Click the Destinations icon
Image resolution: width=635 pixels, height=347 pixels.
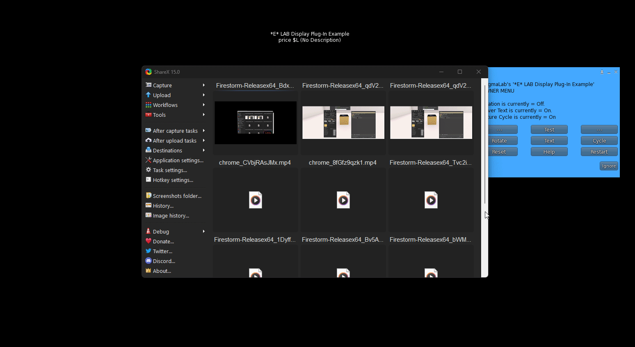(148, 150)
